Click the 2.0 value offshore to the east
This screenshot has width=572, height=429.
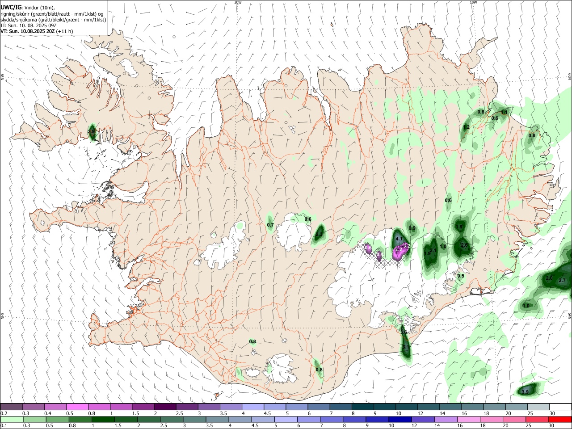pyautogui.click(x=550, y=278)
